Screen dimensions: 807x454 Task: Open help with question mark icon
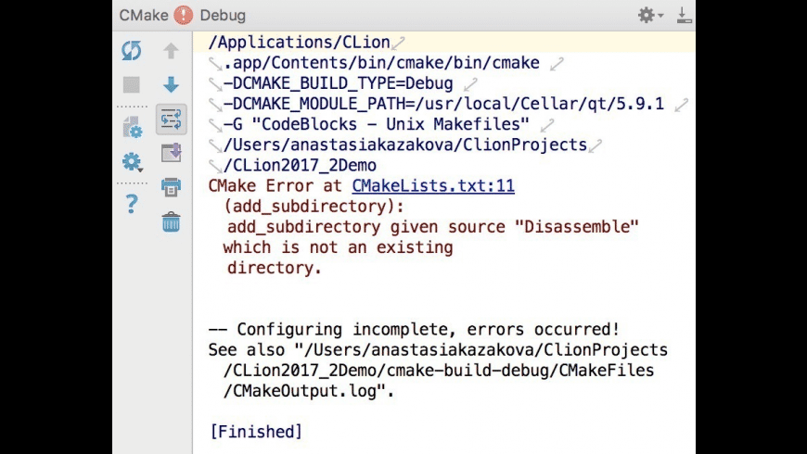click(132, 204)
